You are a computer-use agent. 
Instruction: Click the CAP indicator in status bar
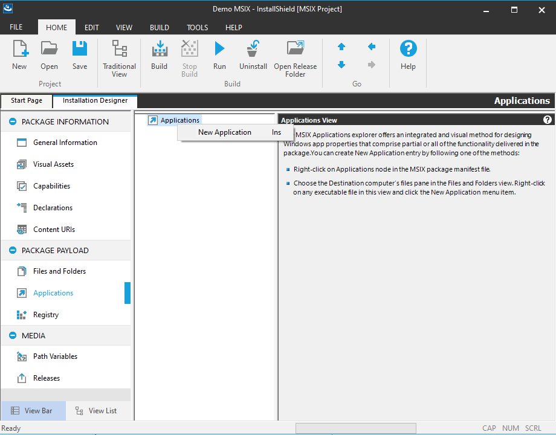pos(489,428)
